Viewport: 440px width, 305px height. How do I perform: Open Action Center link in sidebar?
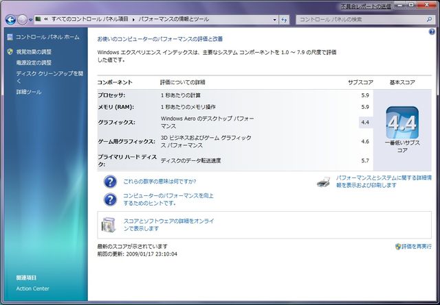[32, 289]
